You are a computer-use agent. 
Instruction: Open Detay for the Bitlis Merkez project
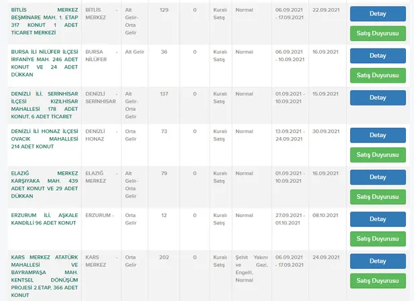click(378, 14)
